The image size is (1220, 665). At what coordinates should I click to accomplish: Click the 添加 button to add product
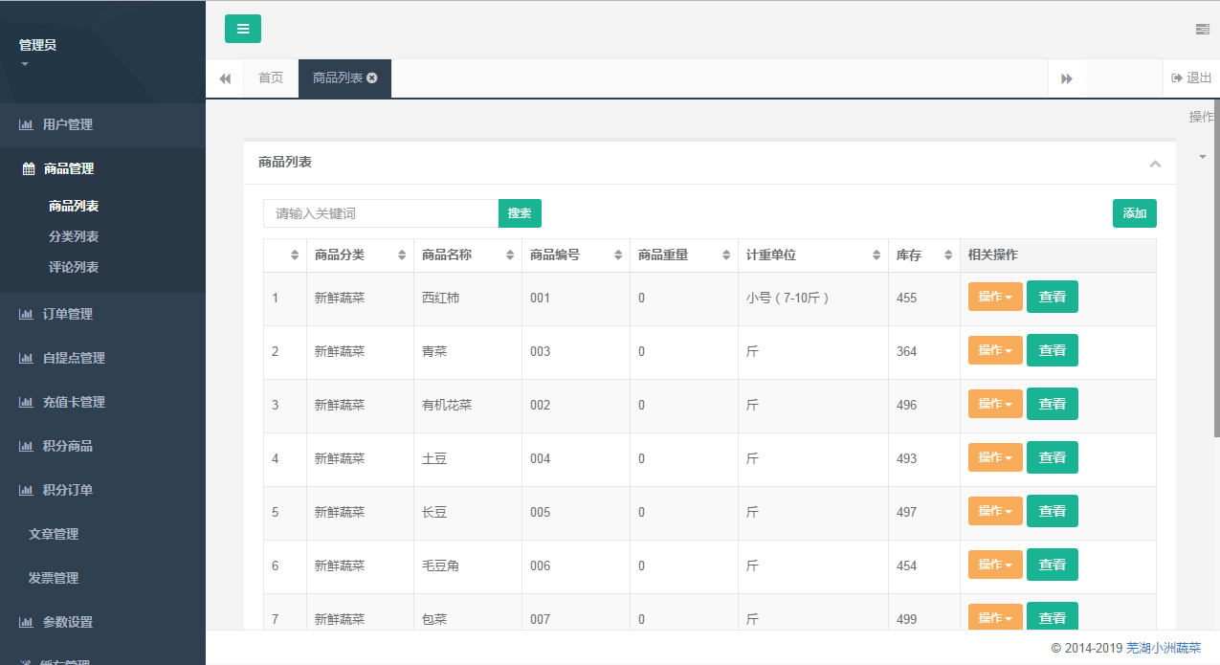tap(1134, 213)
